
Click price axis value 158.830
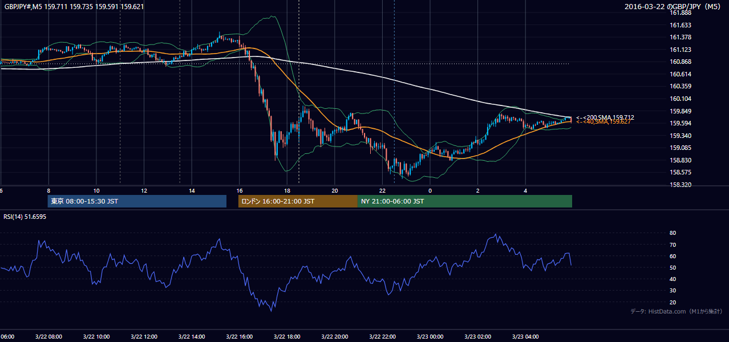point(680,160)
